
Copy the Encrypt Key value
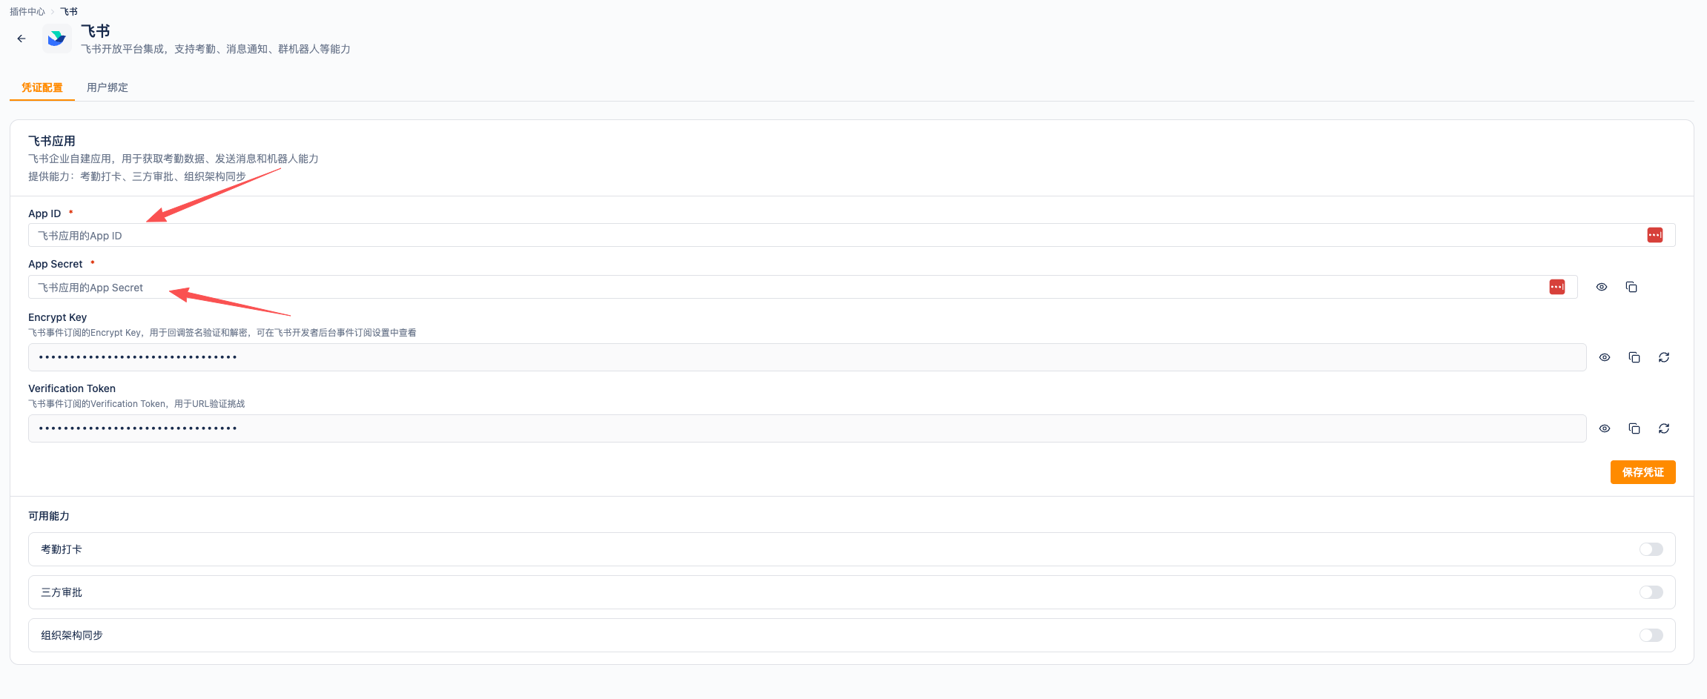coord(1634,357)
